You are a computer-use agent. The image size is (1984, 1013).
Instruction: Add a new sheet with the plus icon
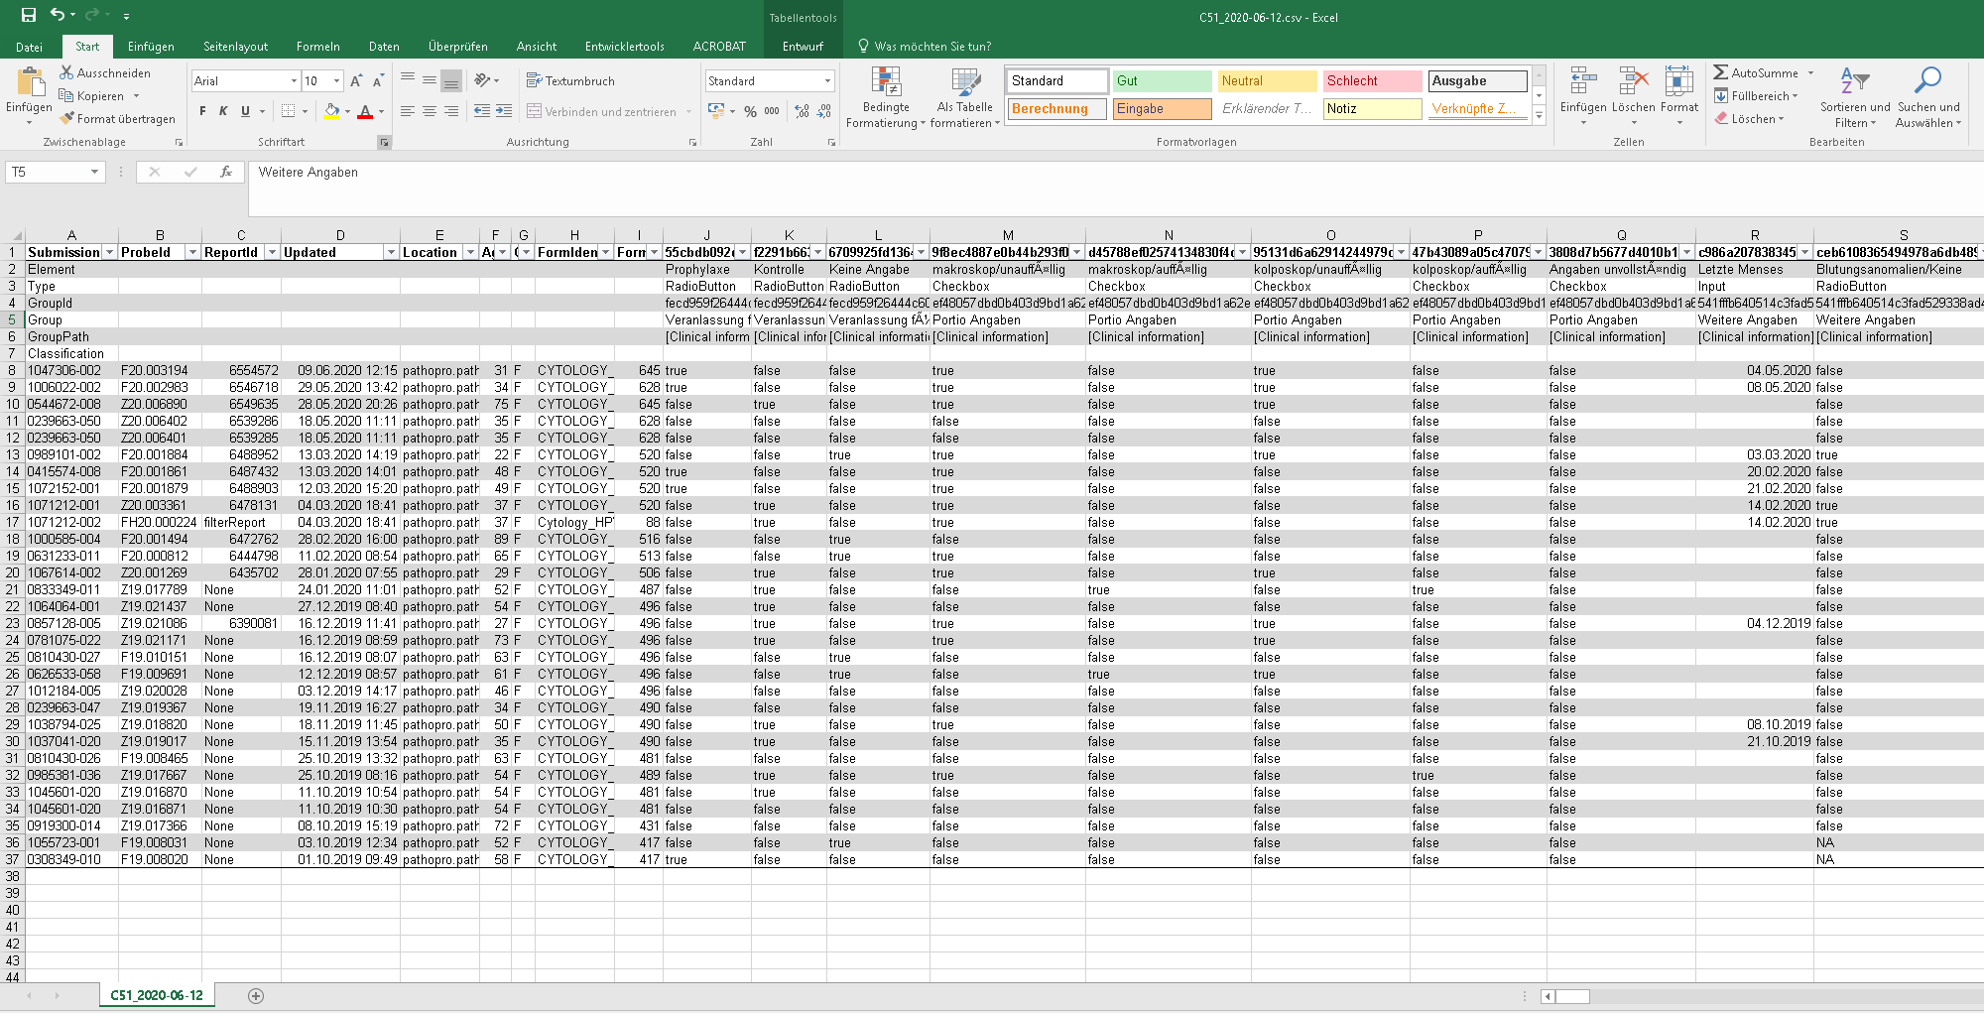[256, 996]
